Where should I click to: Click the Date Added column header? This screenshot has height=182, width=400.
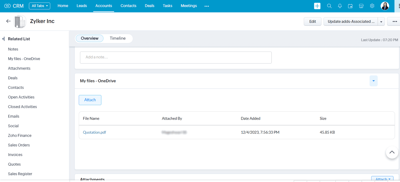tap(250, 118)
